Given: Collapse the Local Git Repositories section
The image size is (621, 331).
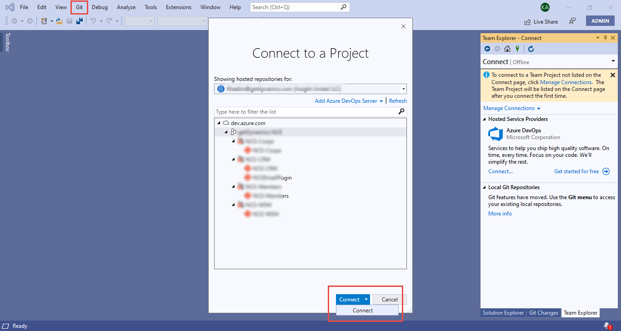Looking at the screenshot, I should pos(485,187).
